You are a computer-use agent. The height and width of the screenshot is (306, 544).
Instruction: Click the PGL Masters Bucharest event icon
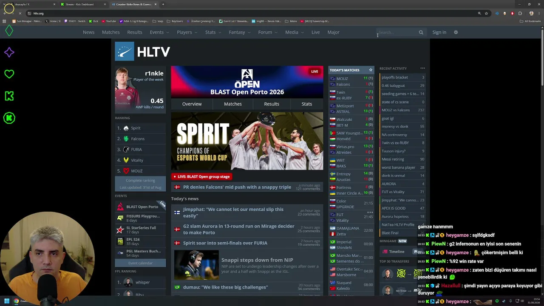120,253
